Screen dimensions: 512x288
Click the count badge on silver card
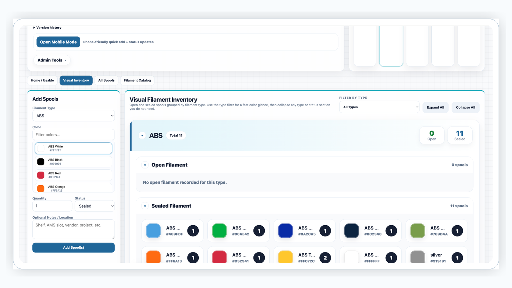coord(457,258)
